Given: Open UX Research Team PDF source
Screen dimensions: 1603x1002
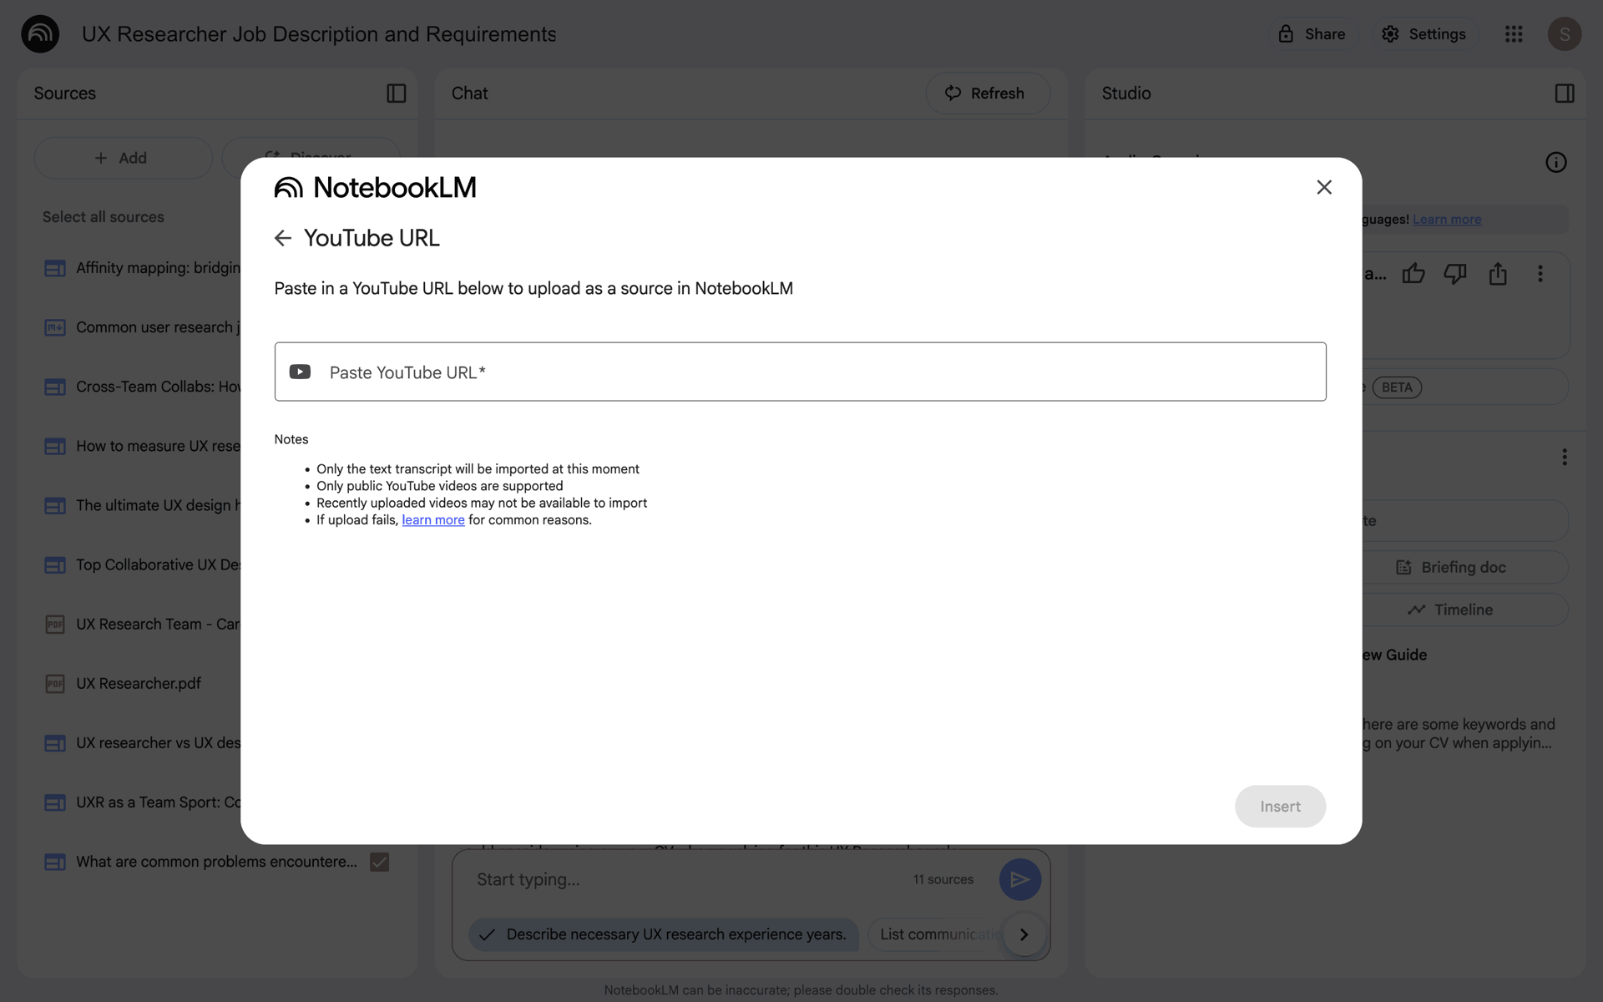Looking at the screenshot, I should pos(158,624).
